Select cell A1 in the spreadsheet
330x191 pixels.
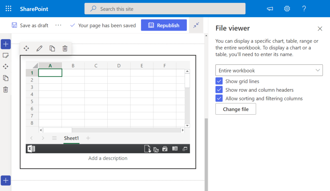(x=50, y=73)
